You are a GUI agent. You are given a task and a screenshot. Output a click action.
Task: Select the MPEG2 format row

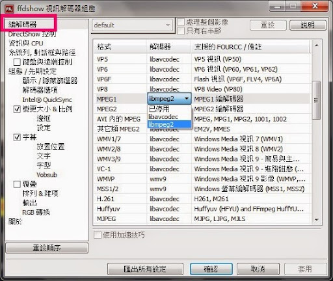(x=202, y=109)
